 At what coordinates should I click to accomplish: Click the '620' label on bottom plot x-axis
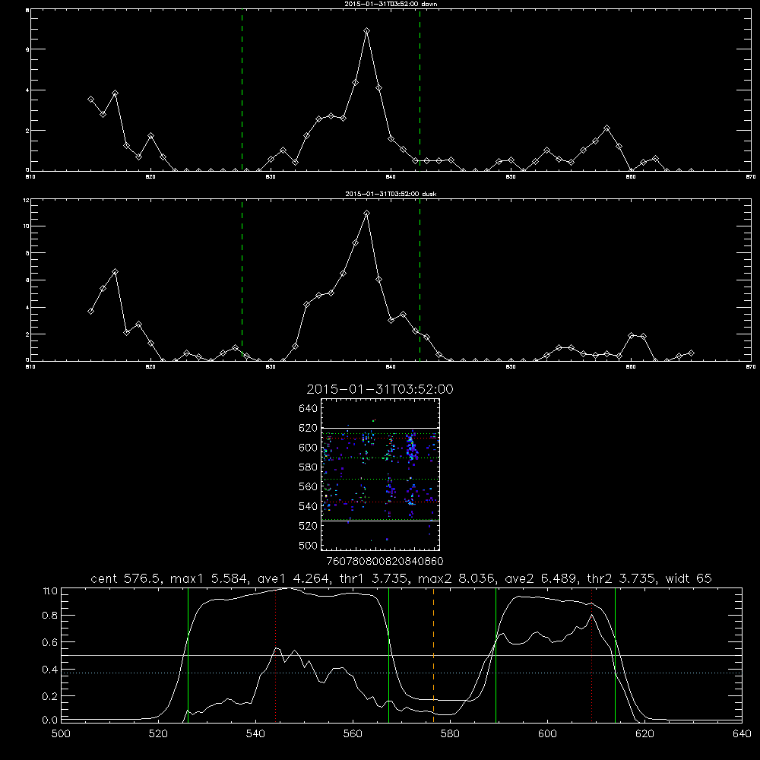[x=644, y=734]
